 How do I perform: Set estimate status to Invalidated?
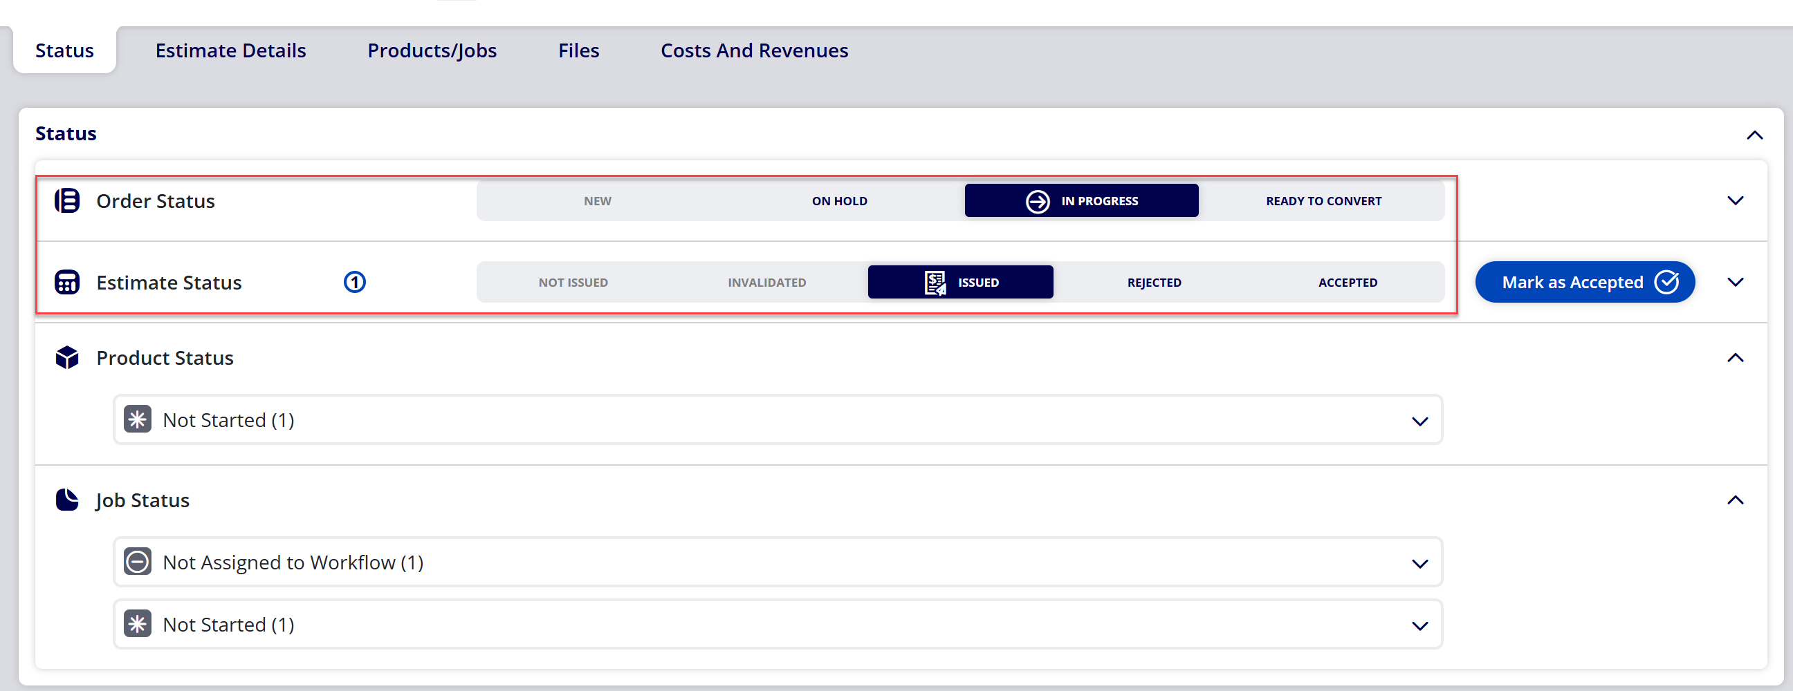coord(766,282)
